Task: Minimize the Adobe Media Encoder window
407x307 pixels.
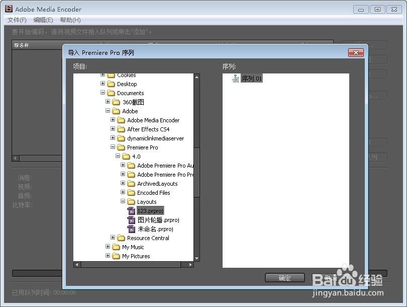Action: pos(361,10)
